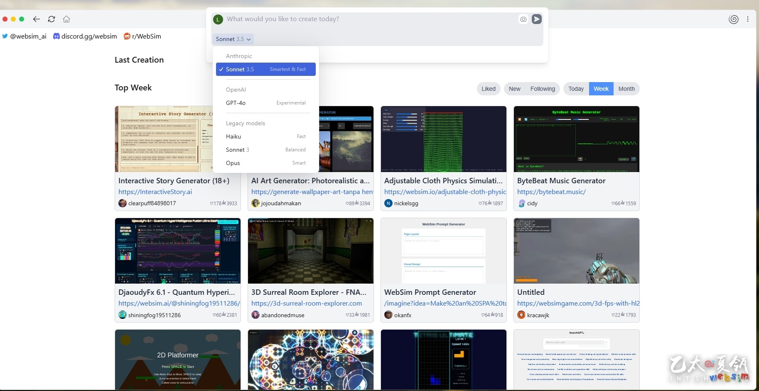The width and height of the screenshot is (759, 391).
Task: Open okanfx avatar
Action: (388, 315)
